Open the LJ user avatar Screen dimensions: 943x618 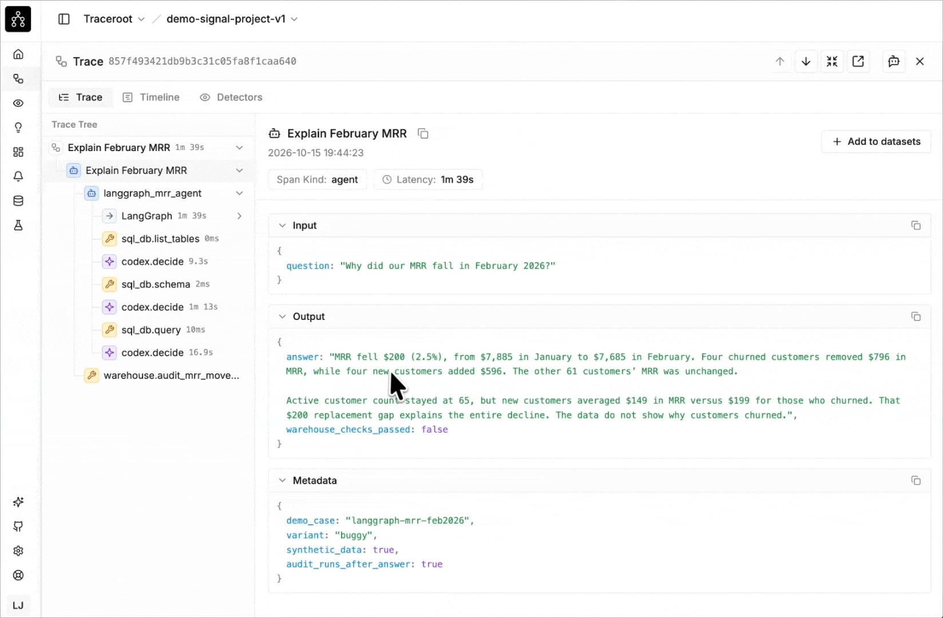[18, 605]
